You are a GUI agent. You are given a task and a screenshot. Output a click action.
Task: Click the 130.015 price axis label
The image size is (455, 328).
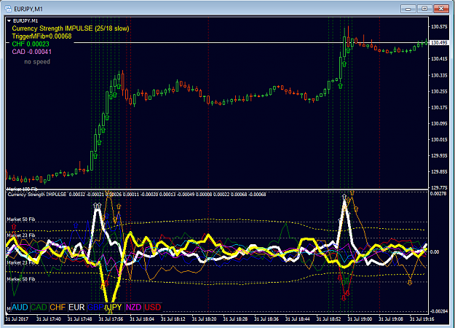coord(439,140)
